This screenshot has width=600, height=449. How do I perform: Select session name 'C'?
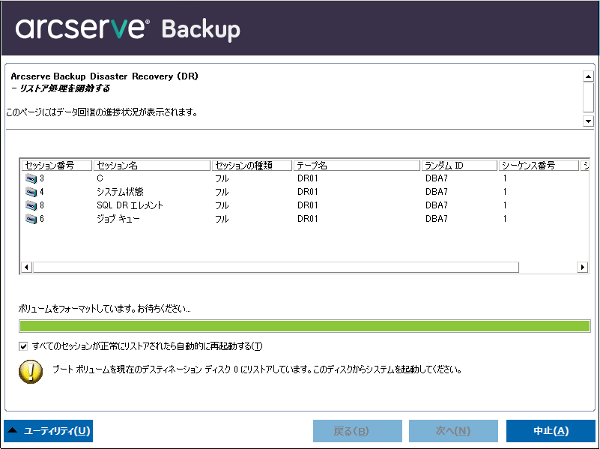tap(100, 178)
